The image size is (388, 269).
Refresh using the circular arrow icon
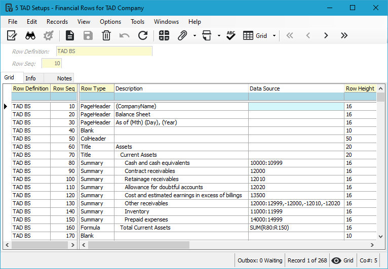[143, 35]
